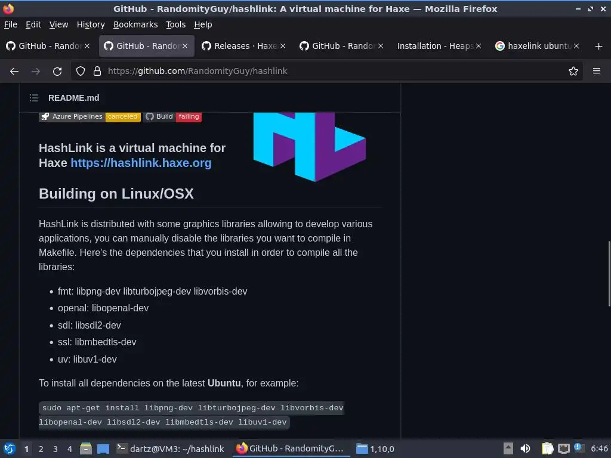Close the active GitHub hashlink tab
Screen dimensions: 611x458
pyautogui.click(x=185, y=46)
